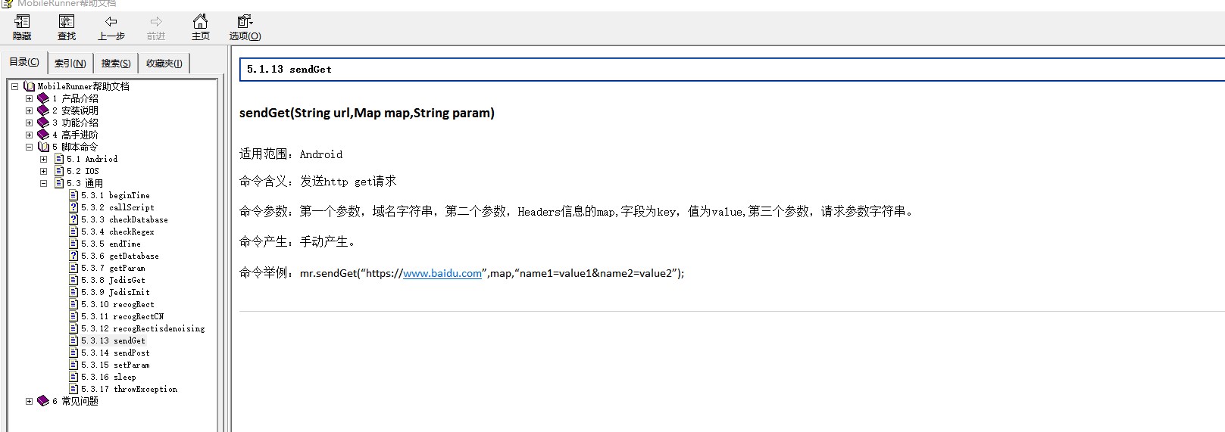Click the Find (查找) toolbar icon
This screenshot has height=432, width=1225.
pos(67,21)
